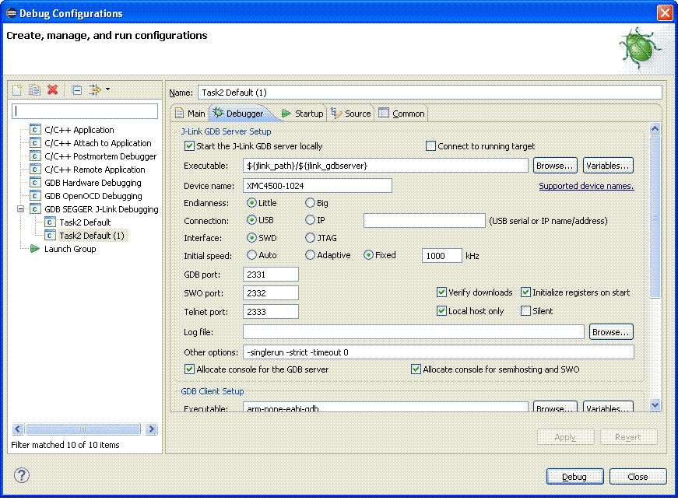Select Little endianness radio button

pos(251,202)
